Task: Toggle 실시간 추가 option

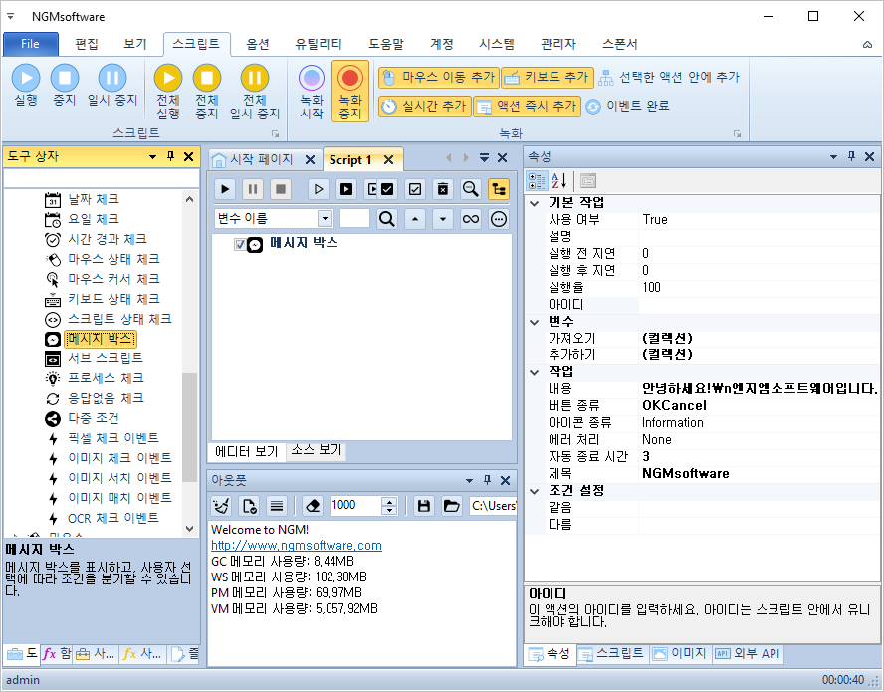Action: (x=424, y=106)
